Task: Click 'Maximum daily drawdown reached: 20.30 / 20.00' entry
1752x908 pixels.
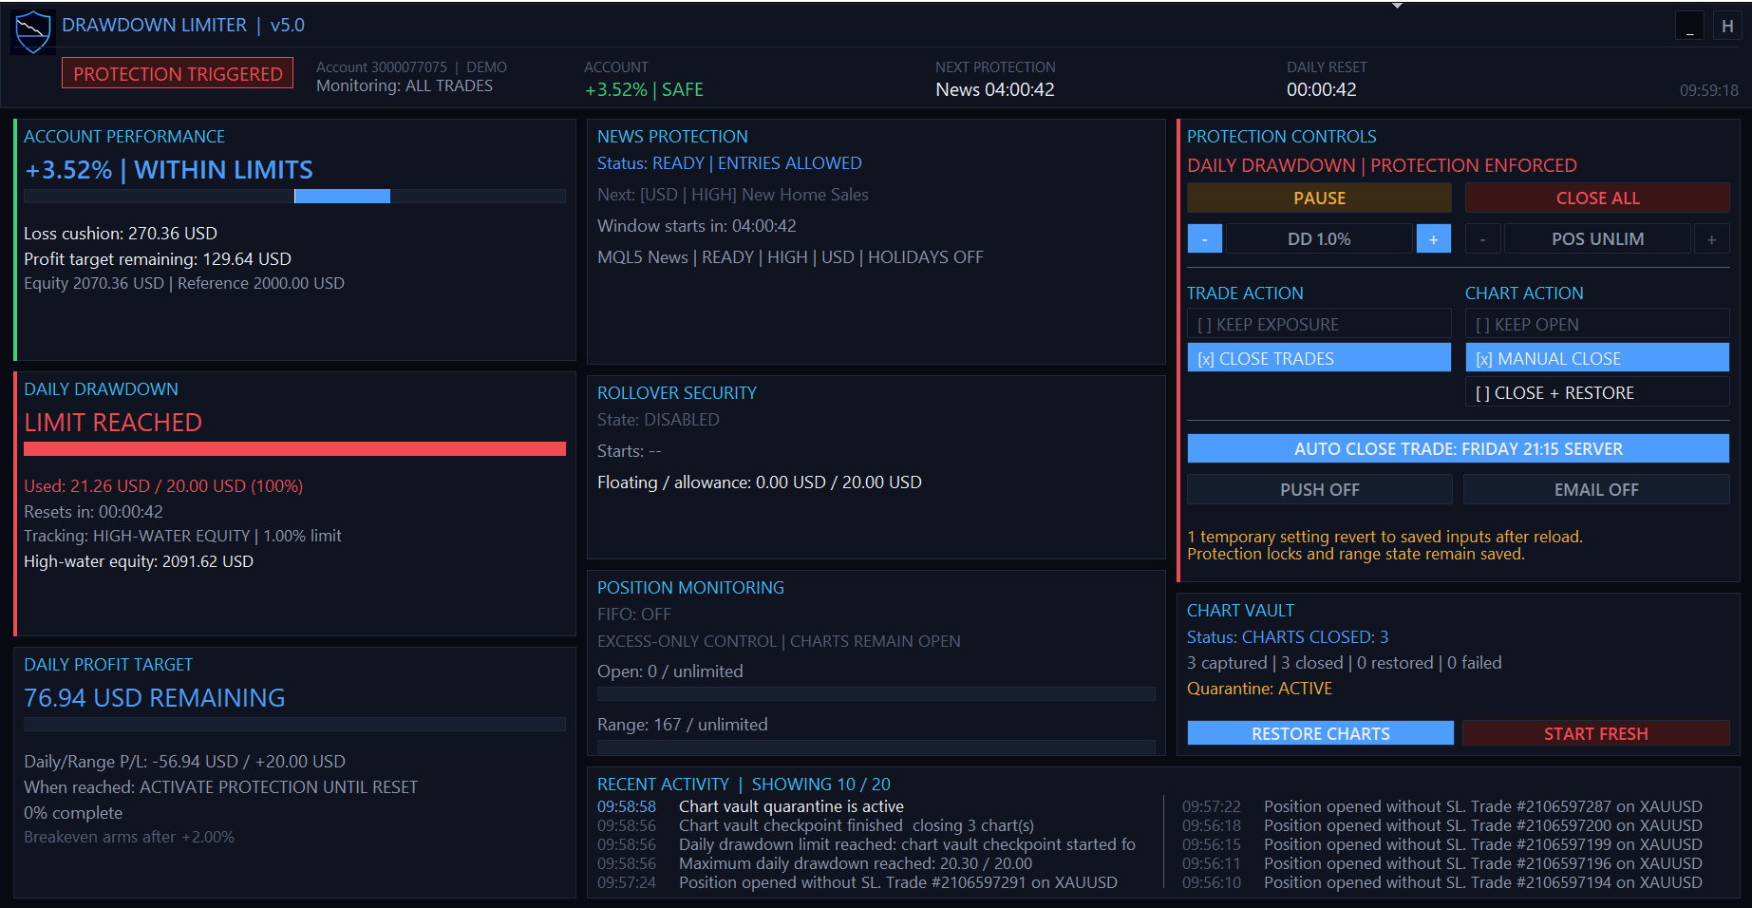Action: click(856, 863)
